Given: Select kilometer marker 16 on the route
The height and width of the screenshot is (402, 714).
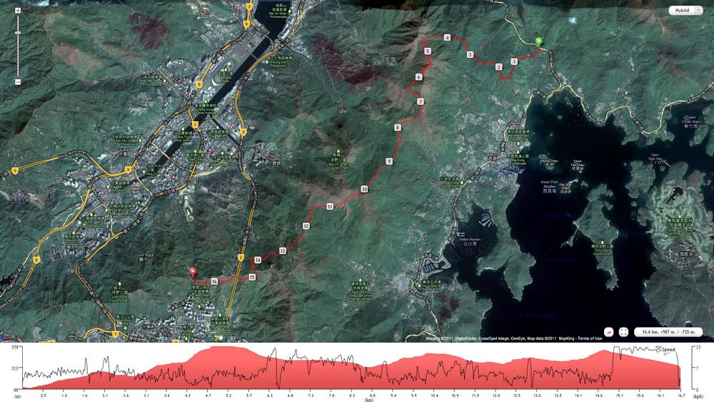Looking at the screenshot, I should [214, 282].
